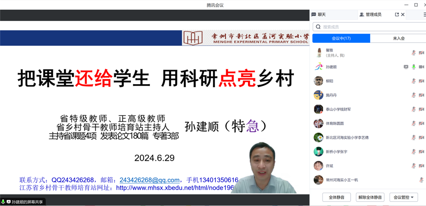Click the muted mic icon for 许斌
The width and height of the screenshot is (426, 206).
tap(414, 166)
